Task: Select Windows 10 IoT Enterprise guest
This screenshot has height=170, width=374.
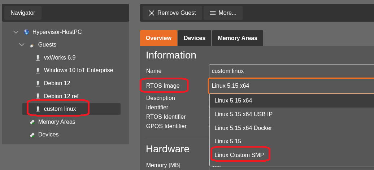Action: (78, 70)
